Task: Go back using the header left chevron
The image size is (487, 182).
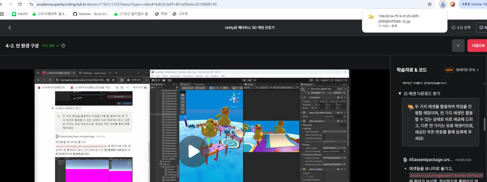Action: click(x=10, y=28)
